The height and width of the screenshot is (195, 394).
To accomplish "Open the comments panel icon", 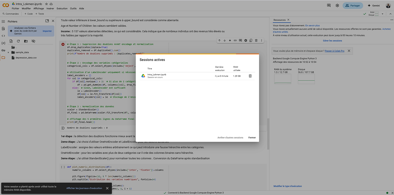I will (x=329, y=6).
